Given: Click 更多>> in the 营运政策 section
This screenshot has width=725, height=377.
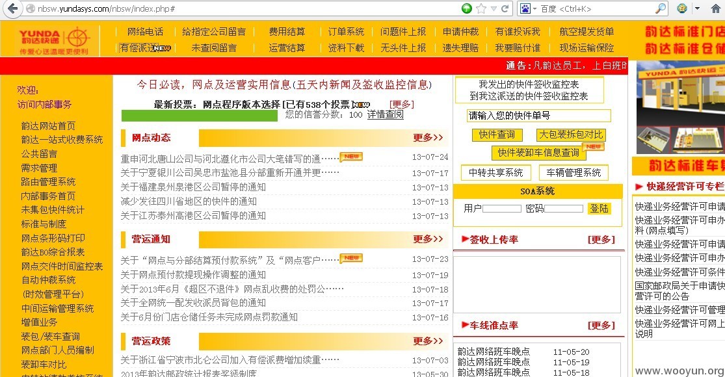Looking at the screenshot, I should [x=428, y=341].
